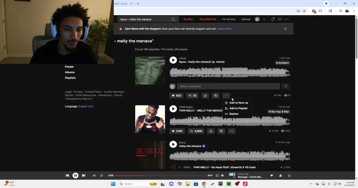Open a new browser tab
This screenshot has height=188, width=358.
pos(138,3)
